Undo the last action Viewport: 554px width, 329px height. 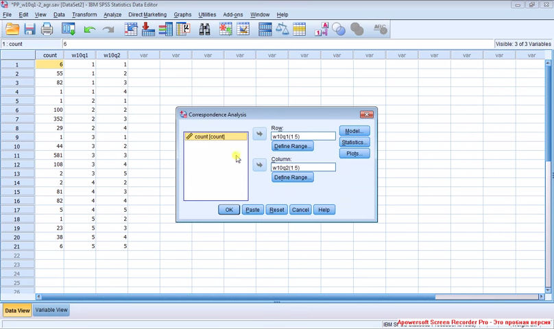coord(90,29)
